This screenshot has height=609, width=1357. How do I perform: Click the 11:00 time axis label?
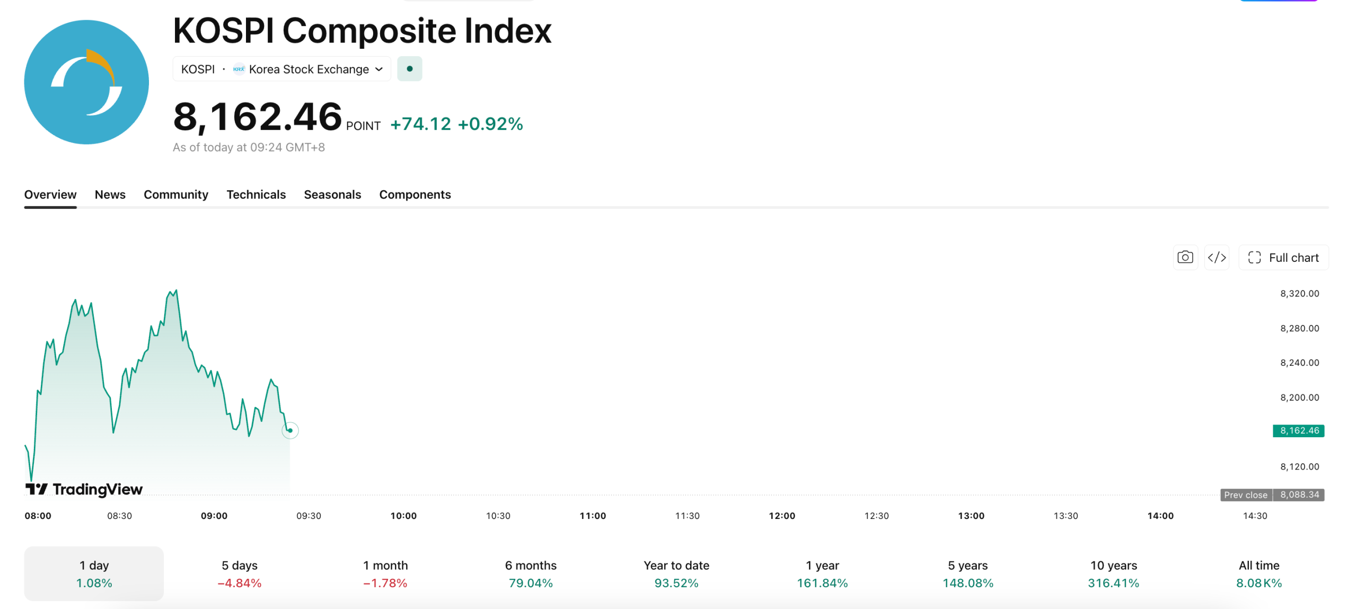click(x=593, y=516)
